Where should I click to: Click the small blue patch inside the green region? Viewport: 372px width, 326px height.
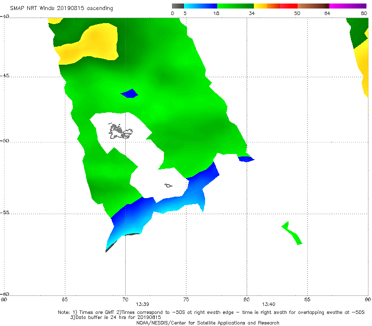(x=130, y=93)
